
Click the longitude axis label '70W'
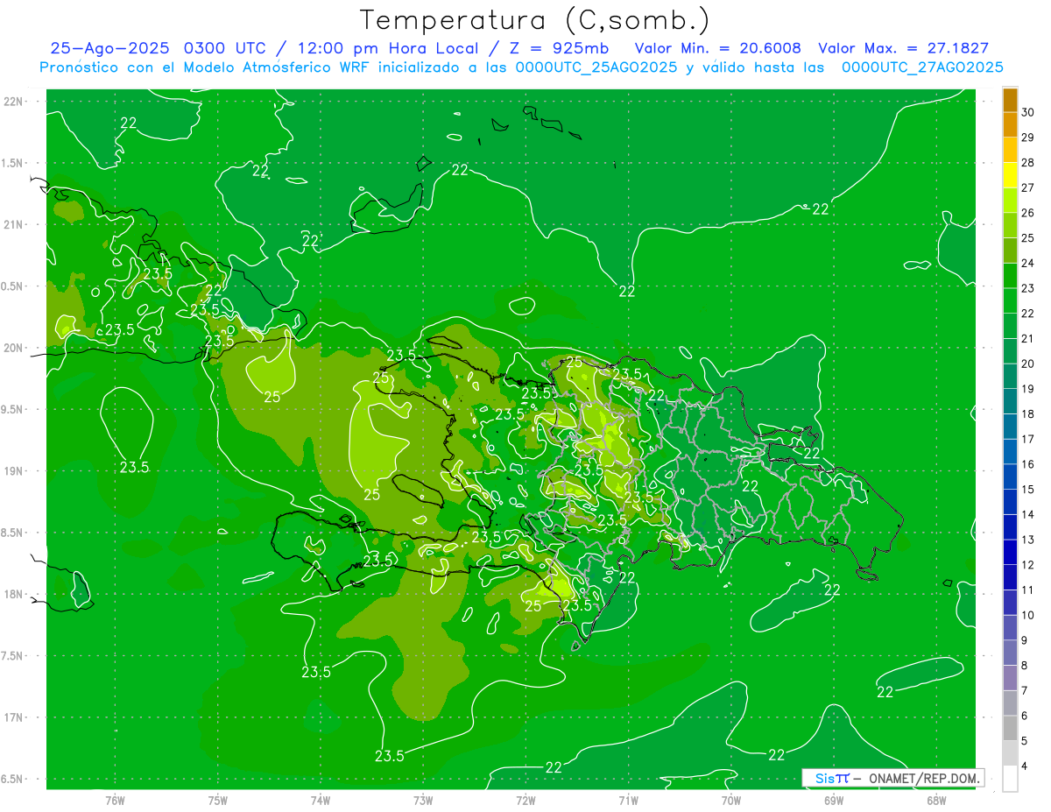pyautogui.click(x=730, y=801)
